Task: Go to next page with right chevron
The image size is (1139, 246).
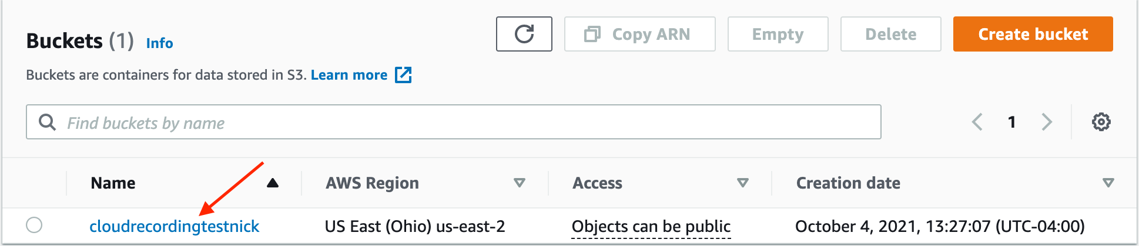Action: point(1046,122)
